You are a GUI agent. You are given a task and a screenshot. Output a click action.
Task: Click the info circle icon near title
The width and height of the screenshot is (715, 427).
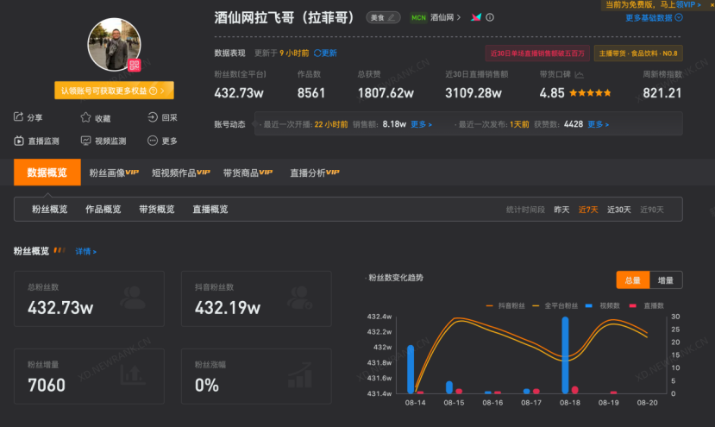490,17
